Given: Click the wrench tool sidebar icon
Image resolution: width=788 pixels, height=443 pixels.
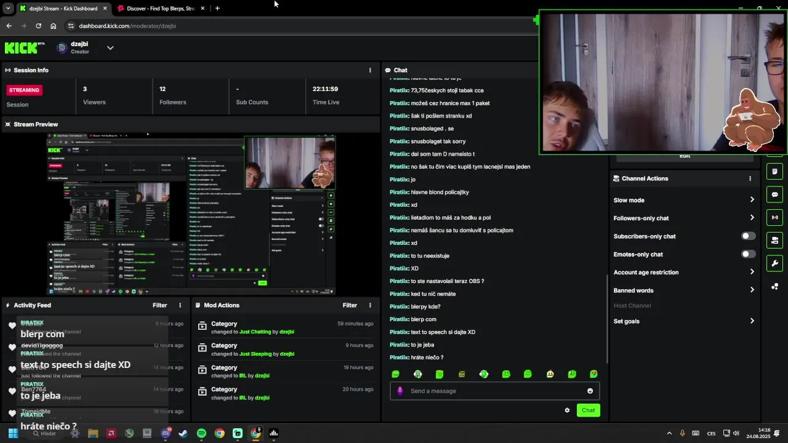Looking at the screenshot, I should pyautogui.click(x=774, y=263).
